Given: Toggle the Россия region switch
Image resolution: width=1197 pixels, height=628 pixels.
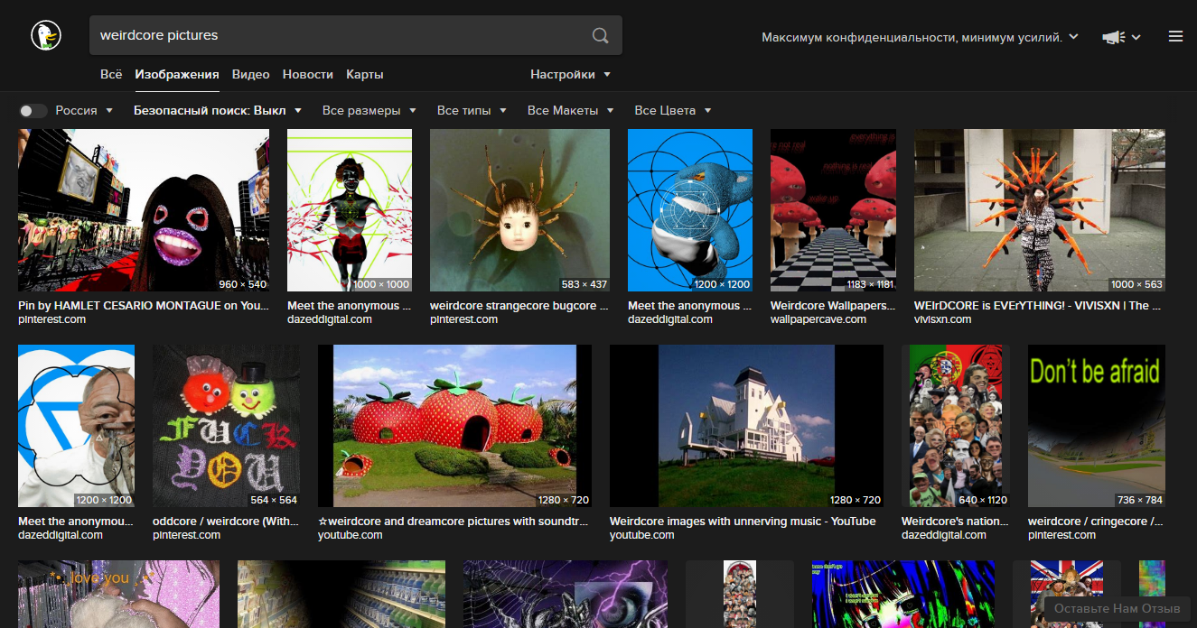Looking at the screenshot, I should [33, 111].
